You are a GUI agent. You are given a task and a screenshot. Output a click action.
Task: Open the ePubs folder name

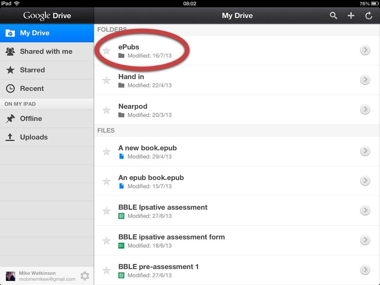(x=129, y=47)
